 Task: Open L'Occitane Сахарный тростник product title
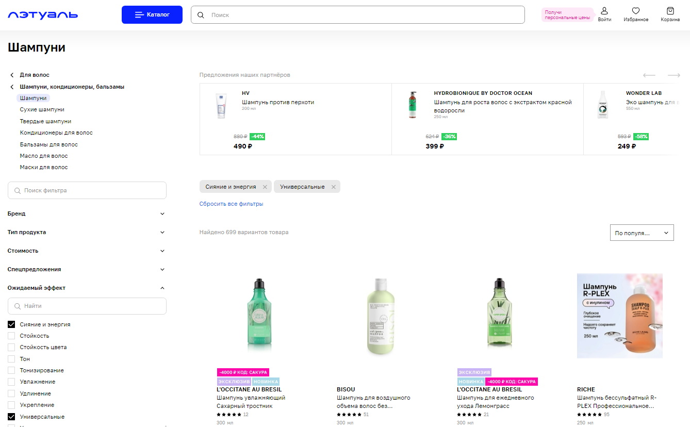point(251,402)
